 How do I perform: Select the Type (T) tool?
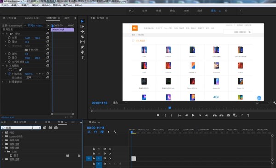[x=82, y=57]
